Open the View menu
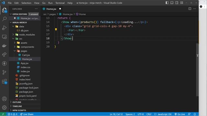This screenshot has height=116, width=207. (x=37, y=3)
